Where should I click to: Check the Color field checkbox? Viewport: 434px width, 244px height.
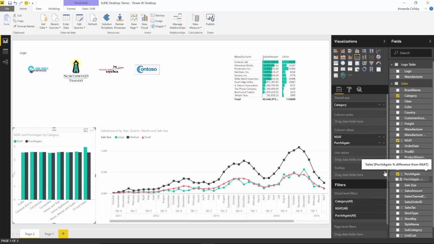click(x=398, y=107)
